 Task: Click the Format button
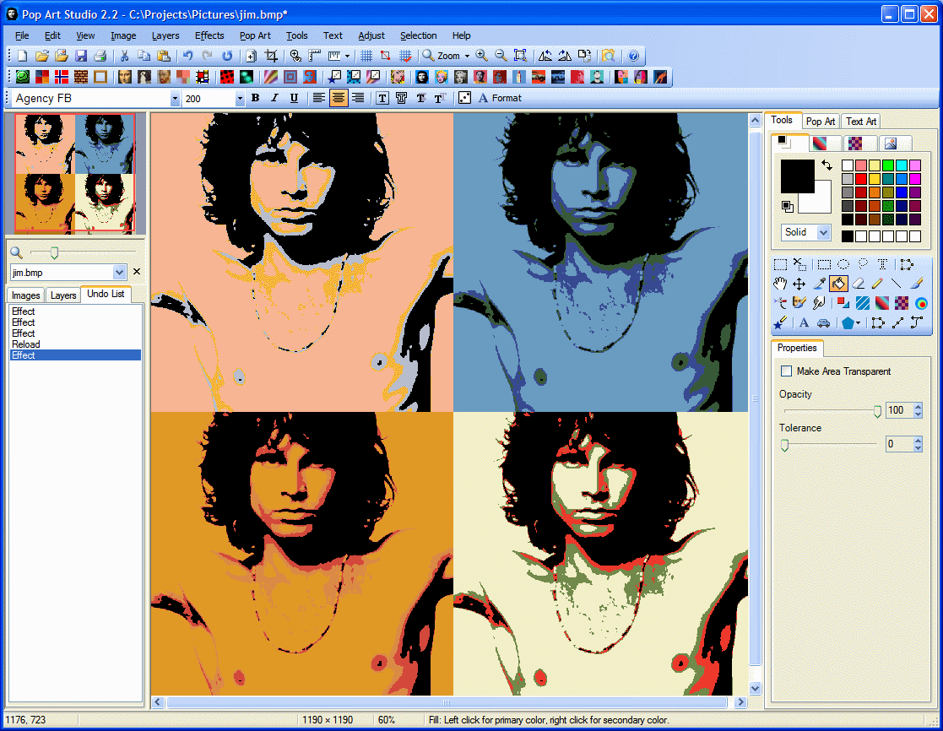(501, 98)
